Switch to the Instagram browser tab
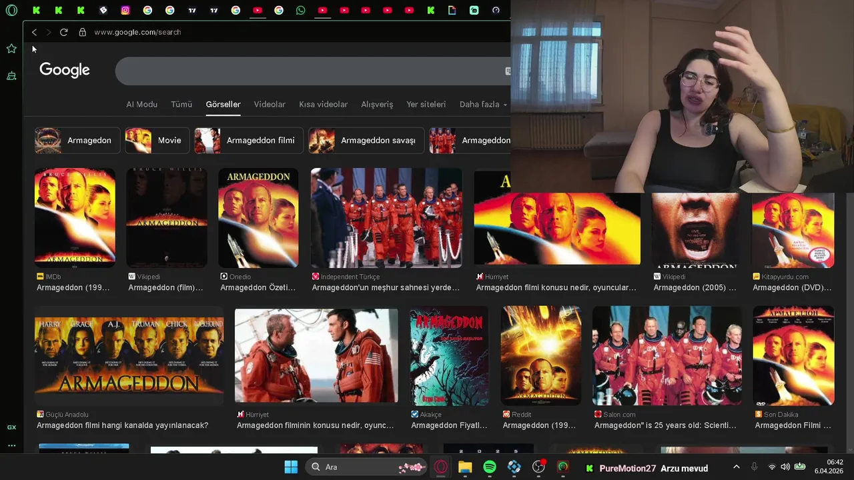The width and height of the screenshot is (854, 480). coord(125,10)
